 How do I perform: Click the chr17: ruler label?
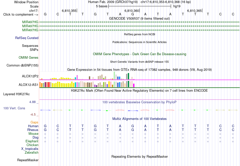pyautogui.click(x=34, y=11)
